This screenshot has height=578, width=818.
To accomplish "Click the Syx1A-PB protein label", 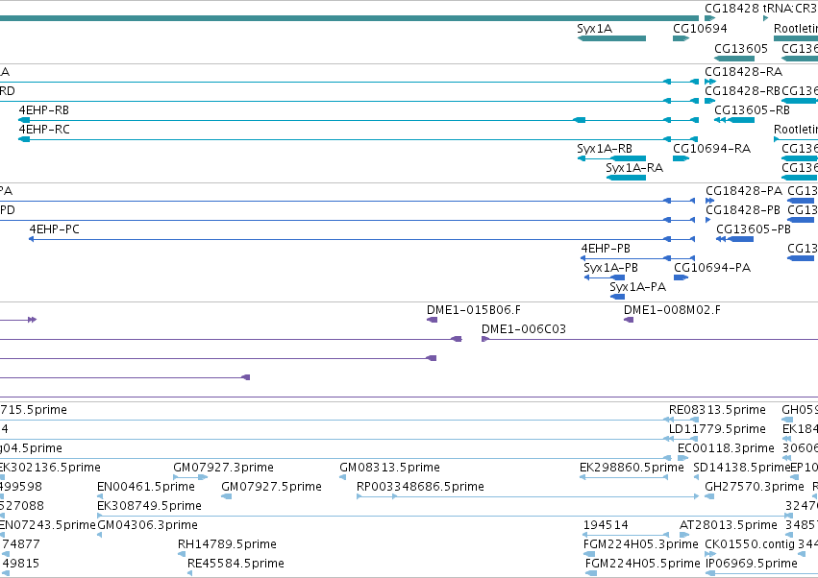I will coord(610,269).
